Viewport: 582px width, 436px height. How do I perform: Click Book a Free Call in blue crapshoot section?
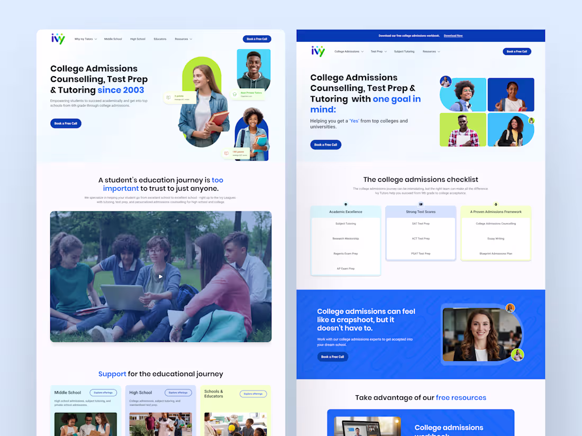tap(333, 357)
